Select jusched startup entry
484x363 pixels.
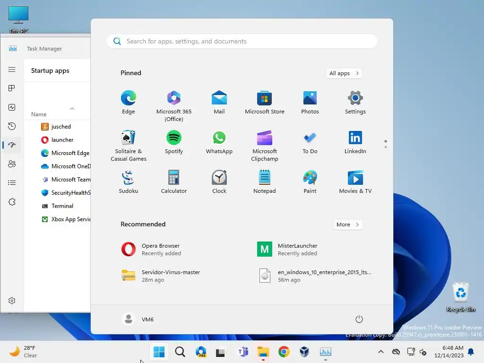pyautogui.click(x=58, y=127)
